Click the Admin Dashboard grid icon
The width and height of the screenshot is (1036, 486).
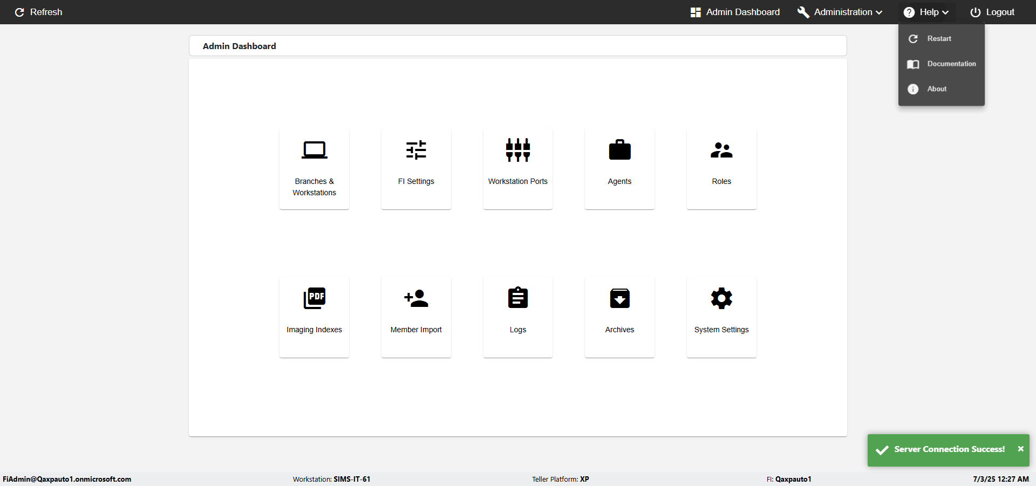click(696, 12)
